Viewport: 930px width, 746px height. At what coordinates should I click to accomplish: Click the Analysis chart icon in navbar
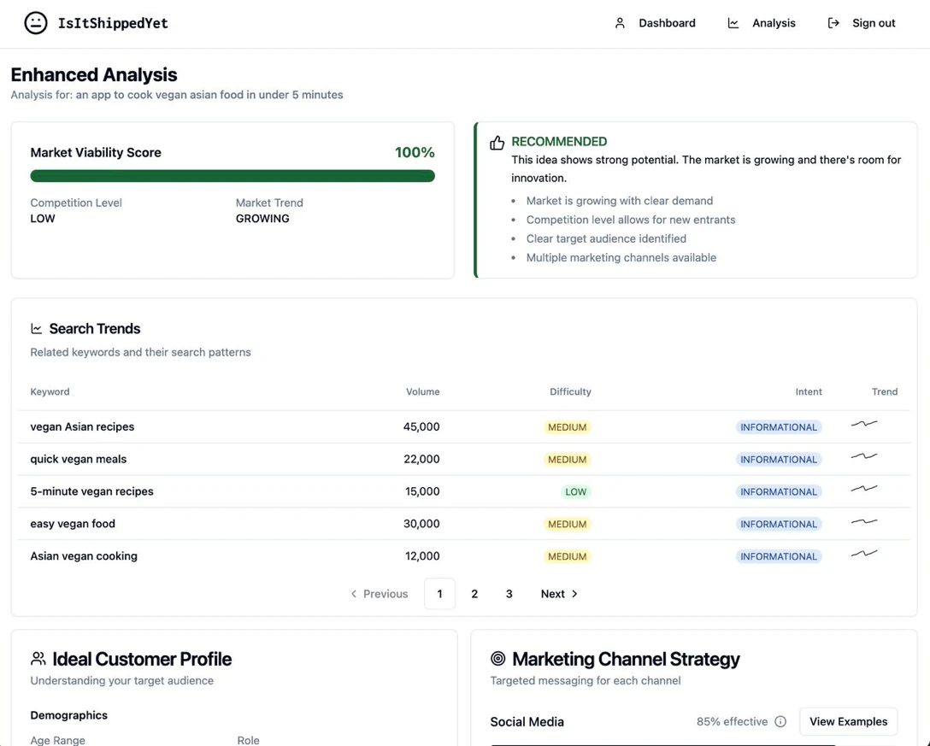[733, 23]
